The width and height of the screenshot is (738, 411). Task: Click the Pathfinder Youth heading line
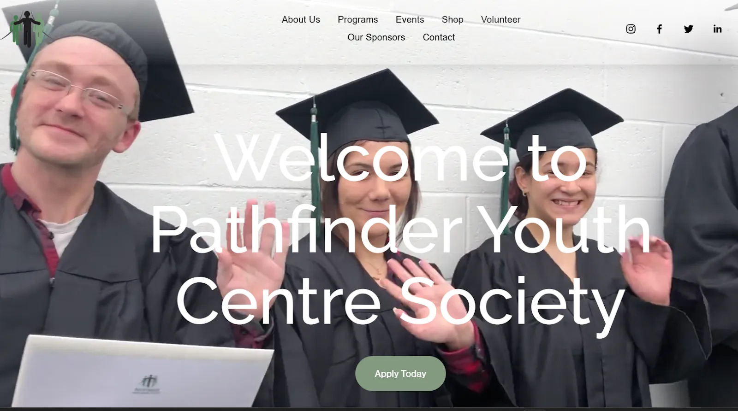pyautogui.click(x=400, y=229)
